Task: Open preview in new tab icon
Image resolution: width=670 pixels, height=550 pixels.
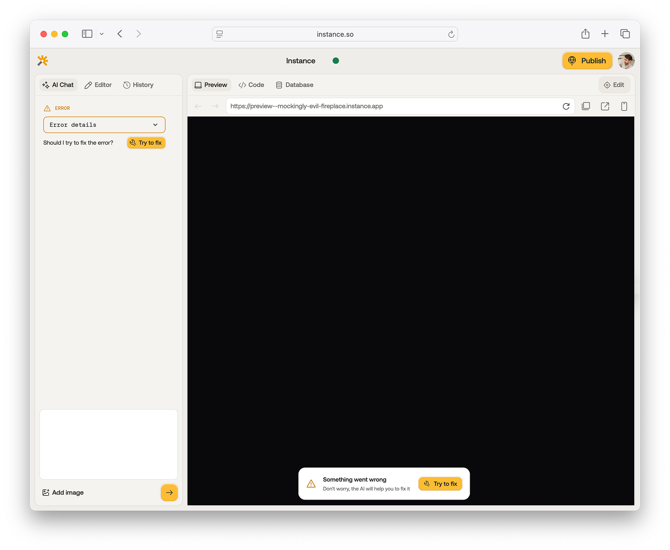Action: [605, 106]
